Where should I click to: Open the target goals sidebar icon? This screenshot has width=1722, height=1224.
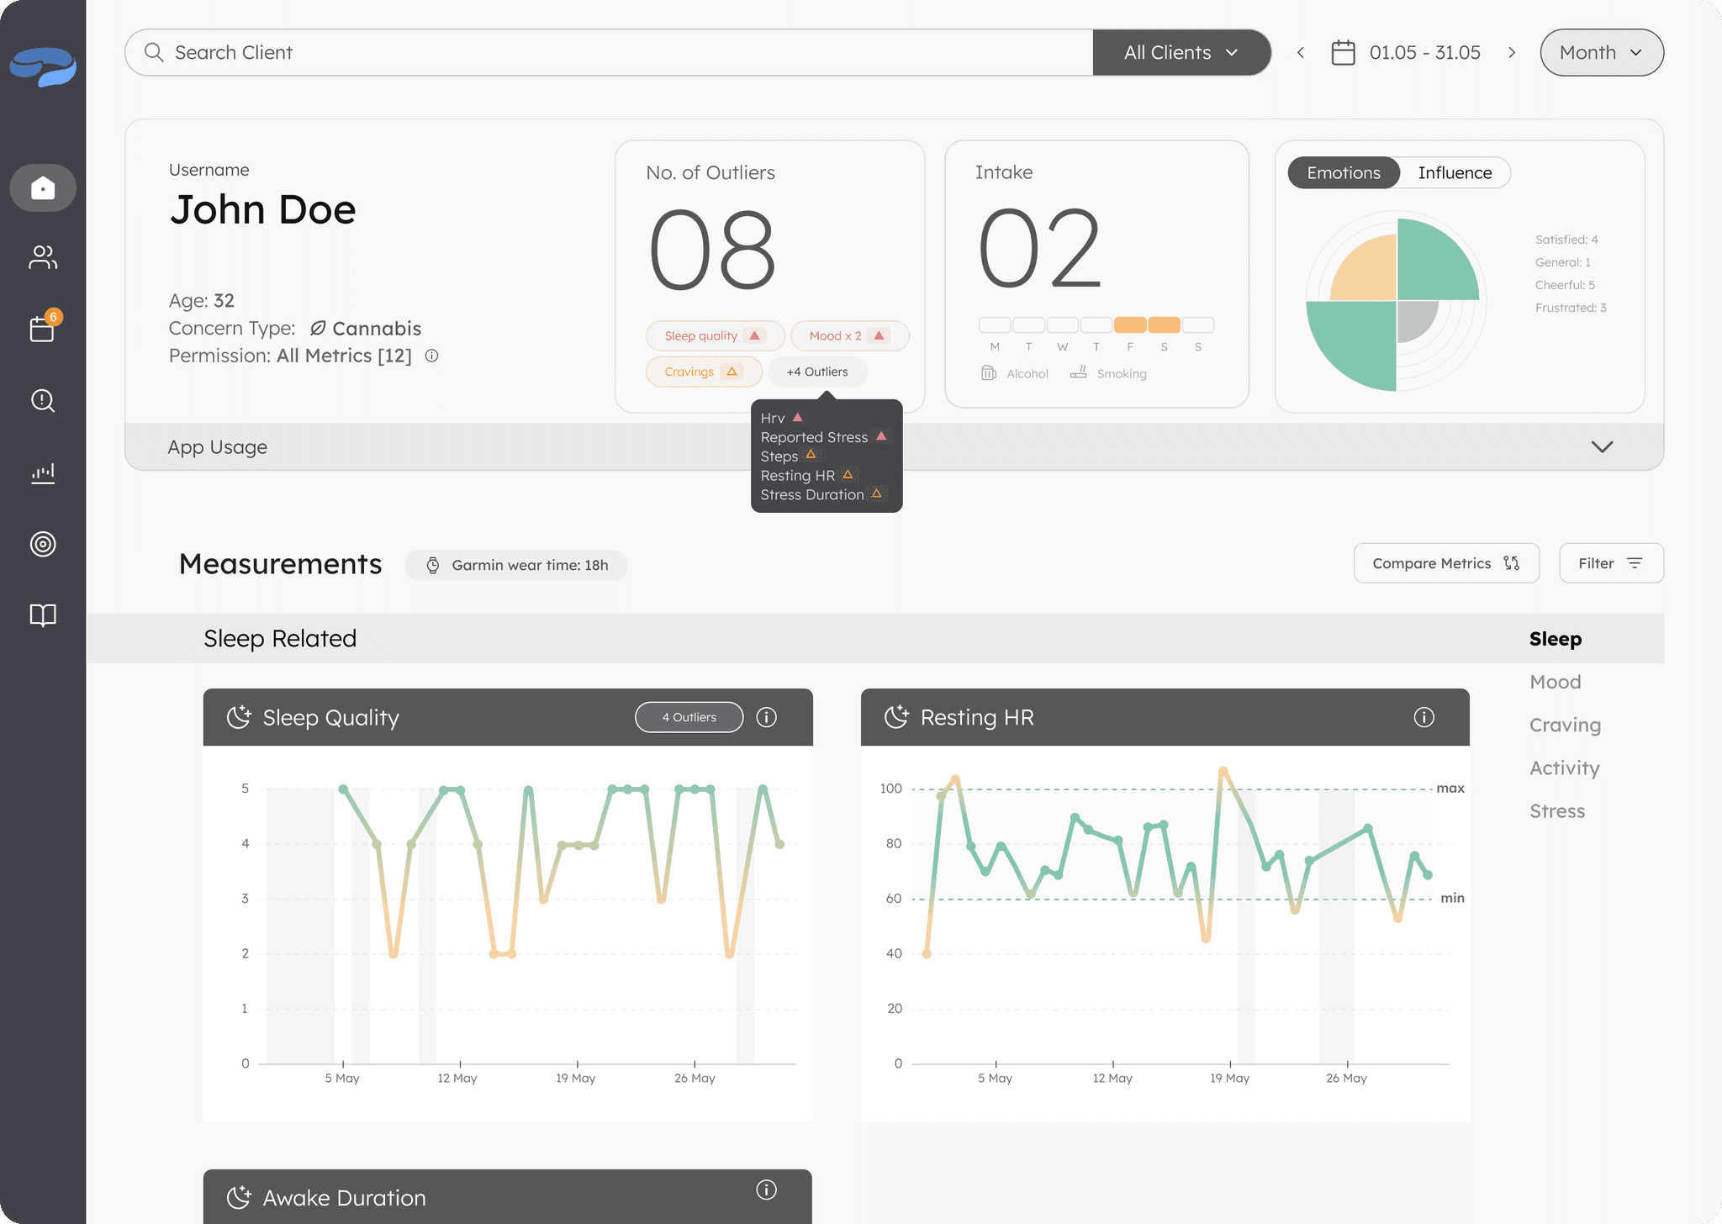pos(43,544)
